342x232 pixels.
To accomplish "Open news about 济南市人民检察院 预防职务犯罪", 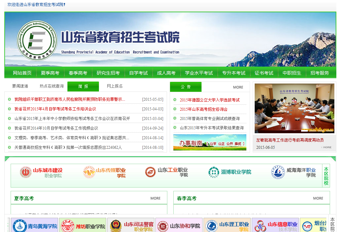I will point(70,99).
